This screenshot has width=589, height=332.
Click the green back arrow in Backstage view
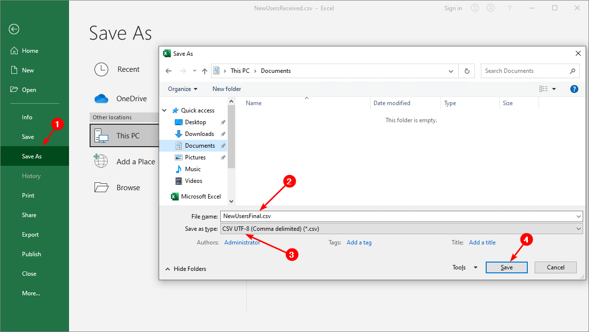coord(14,29)
